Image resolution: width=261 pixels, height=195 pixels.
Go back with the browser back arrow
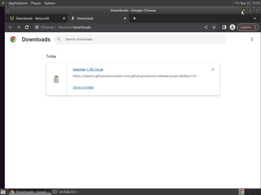pyautogui.click(x=10, y=27)
